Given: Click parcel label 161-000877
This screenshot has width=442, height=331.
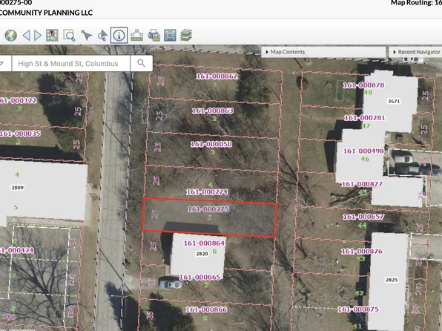Looking at the screenshot, I should click(362, 184).
